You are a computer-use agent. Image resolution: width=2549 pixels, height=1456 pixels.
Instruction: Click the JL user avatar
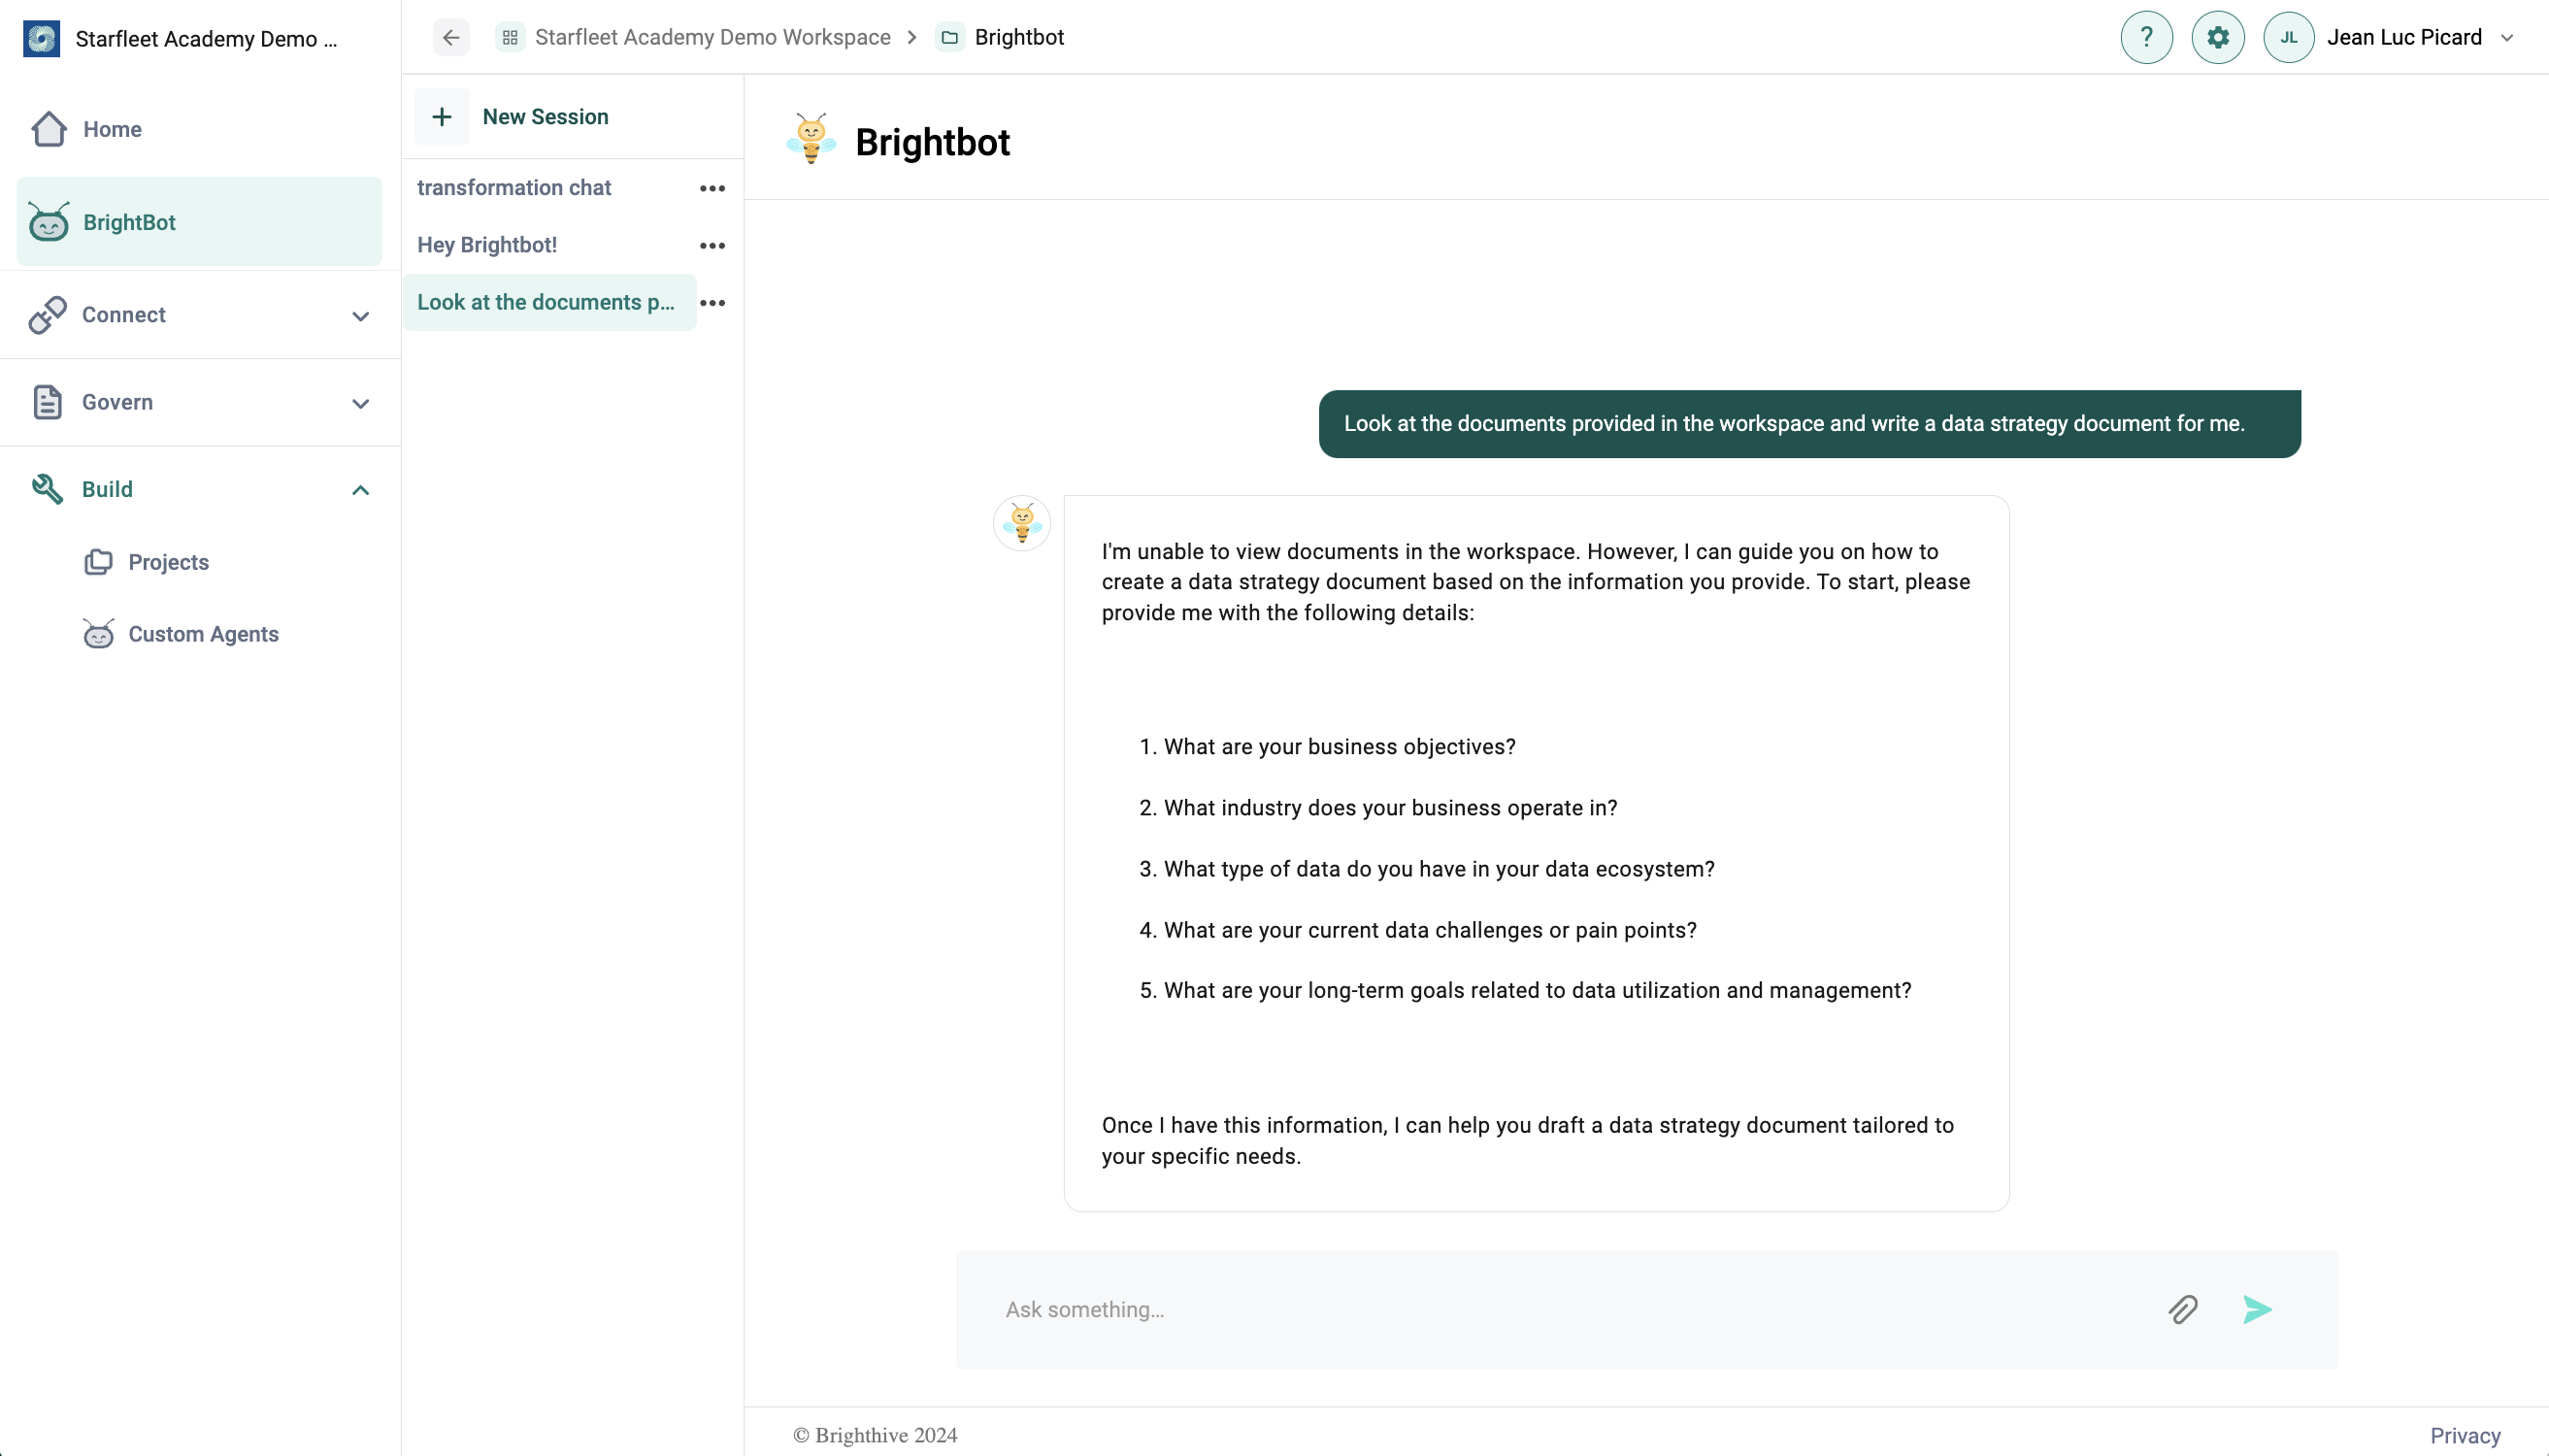coord(2288,38)
